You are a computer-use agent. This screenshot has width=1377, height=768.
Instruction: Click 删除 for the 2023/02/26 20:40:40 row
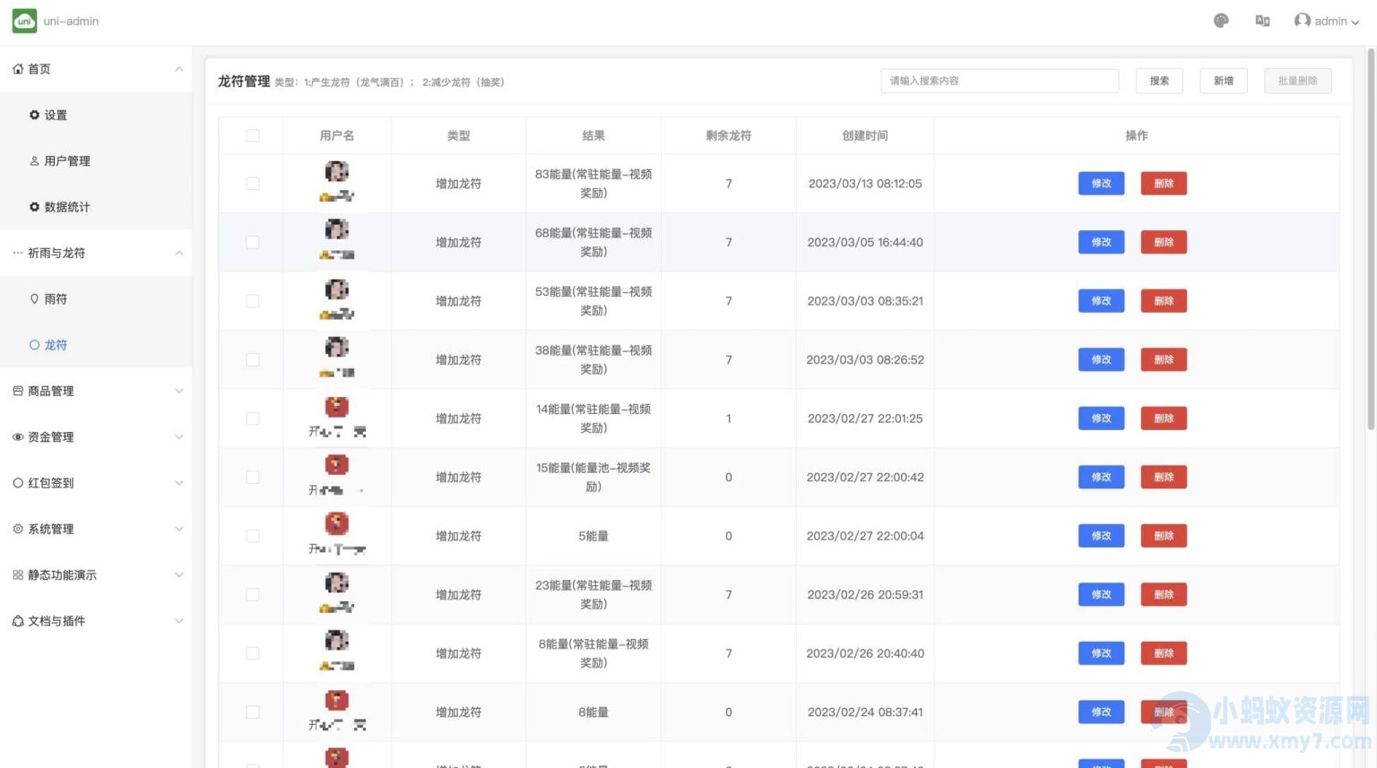(1164, 653)
